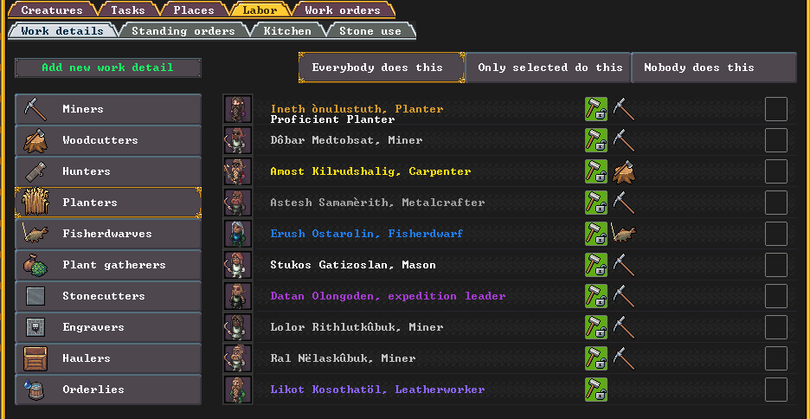Click Add new work detail
The height and width of the screenshot is (419, 810).
[x=108, y=68]
